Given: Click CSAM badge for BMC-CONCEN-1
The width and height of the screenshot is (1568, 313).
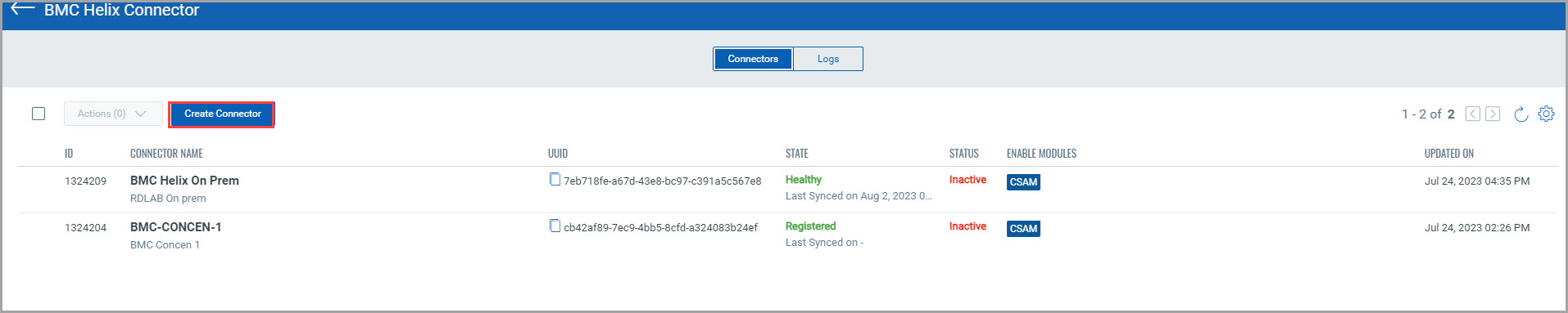Looking at the screenshot, I should tap(1023, 229).
